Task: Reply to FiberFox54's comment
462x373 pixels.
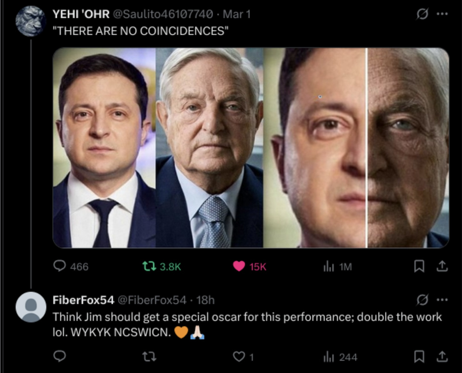Action: pyautogui.click(x=60, y=356)
